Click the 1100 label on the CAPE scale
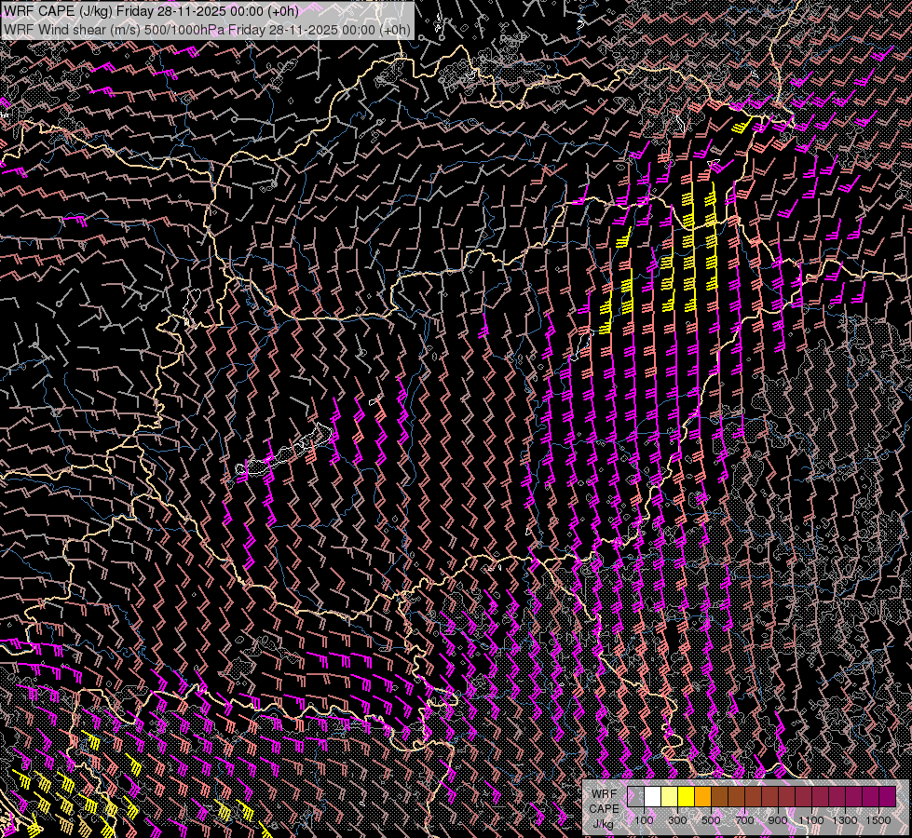912x838 pixels. click(x=811, y=820)
